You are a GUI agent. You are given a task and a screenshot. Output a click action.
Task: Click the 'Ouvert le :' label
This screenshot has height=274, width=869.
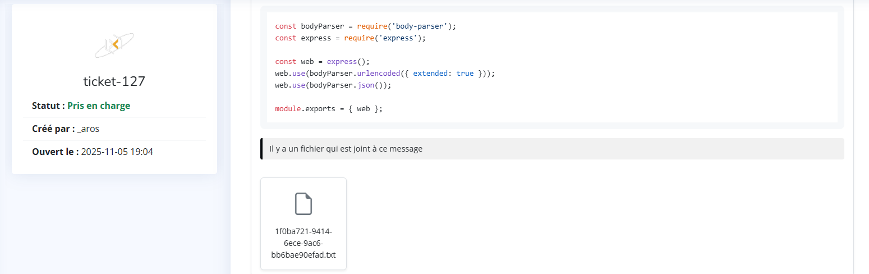(55, 152)
